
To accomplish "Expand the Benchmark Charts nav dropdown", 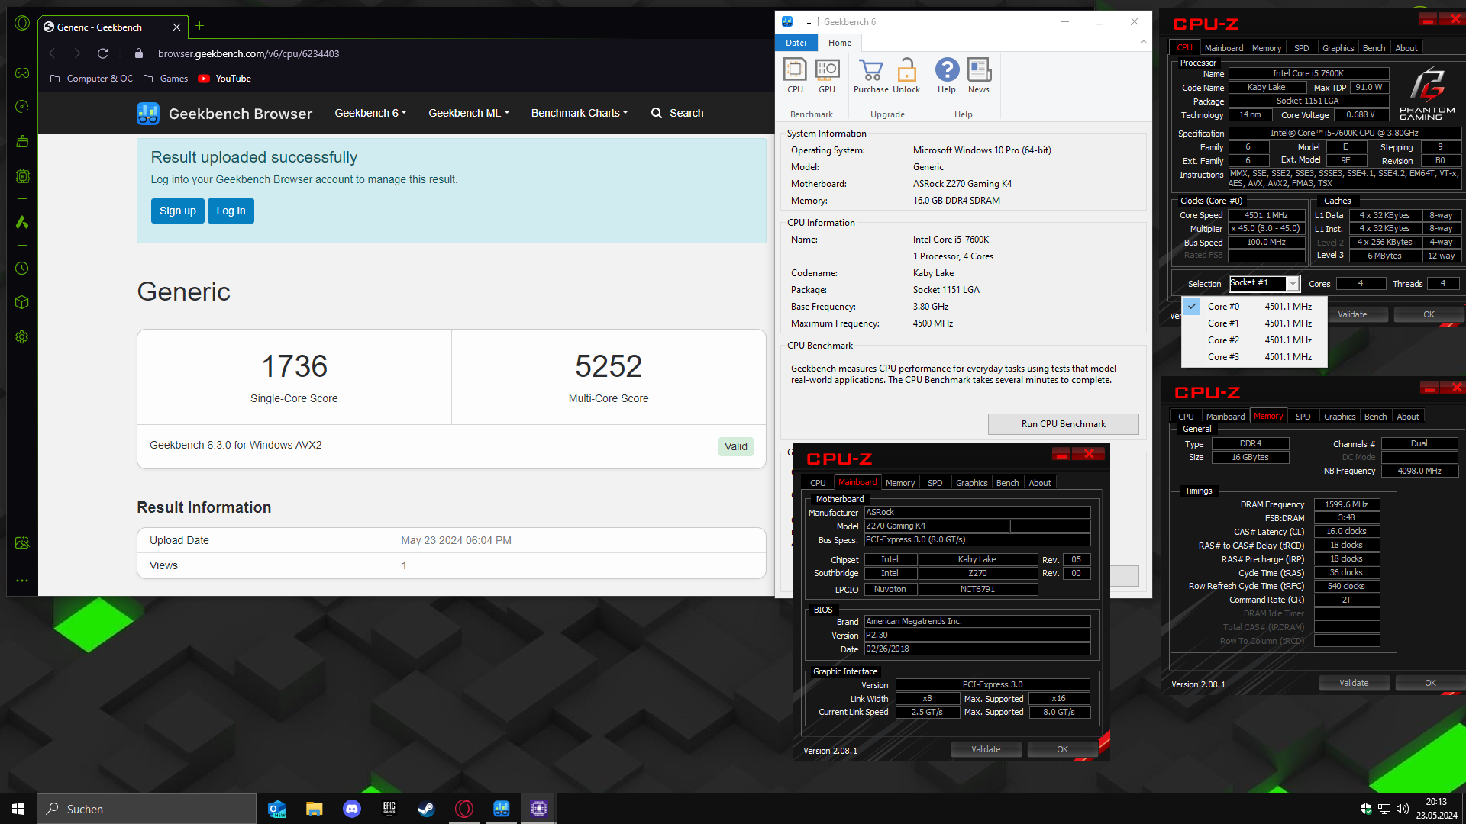I will click(x=580, y=113).
